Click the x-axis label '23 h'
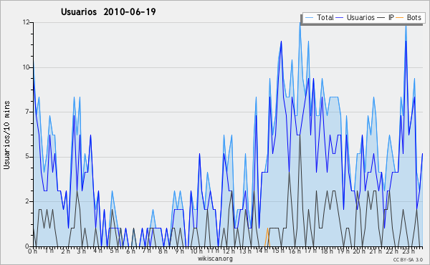430x265 pixels. [x=408, y=251]
